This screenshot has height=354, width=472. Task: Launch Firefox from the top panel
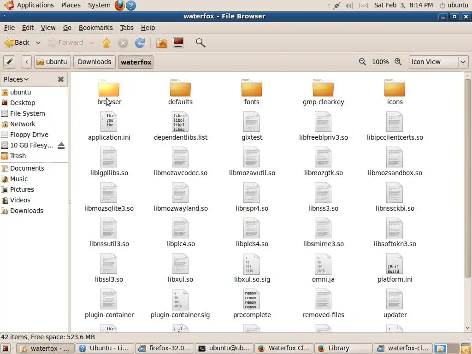(x=119, y=5)
